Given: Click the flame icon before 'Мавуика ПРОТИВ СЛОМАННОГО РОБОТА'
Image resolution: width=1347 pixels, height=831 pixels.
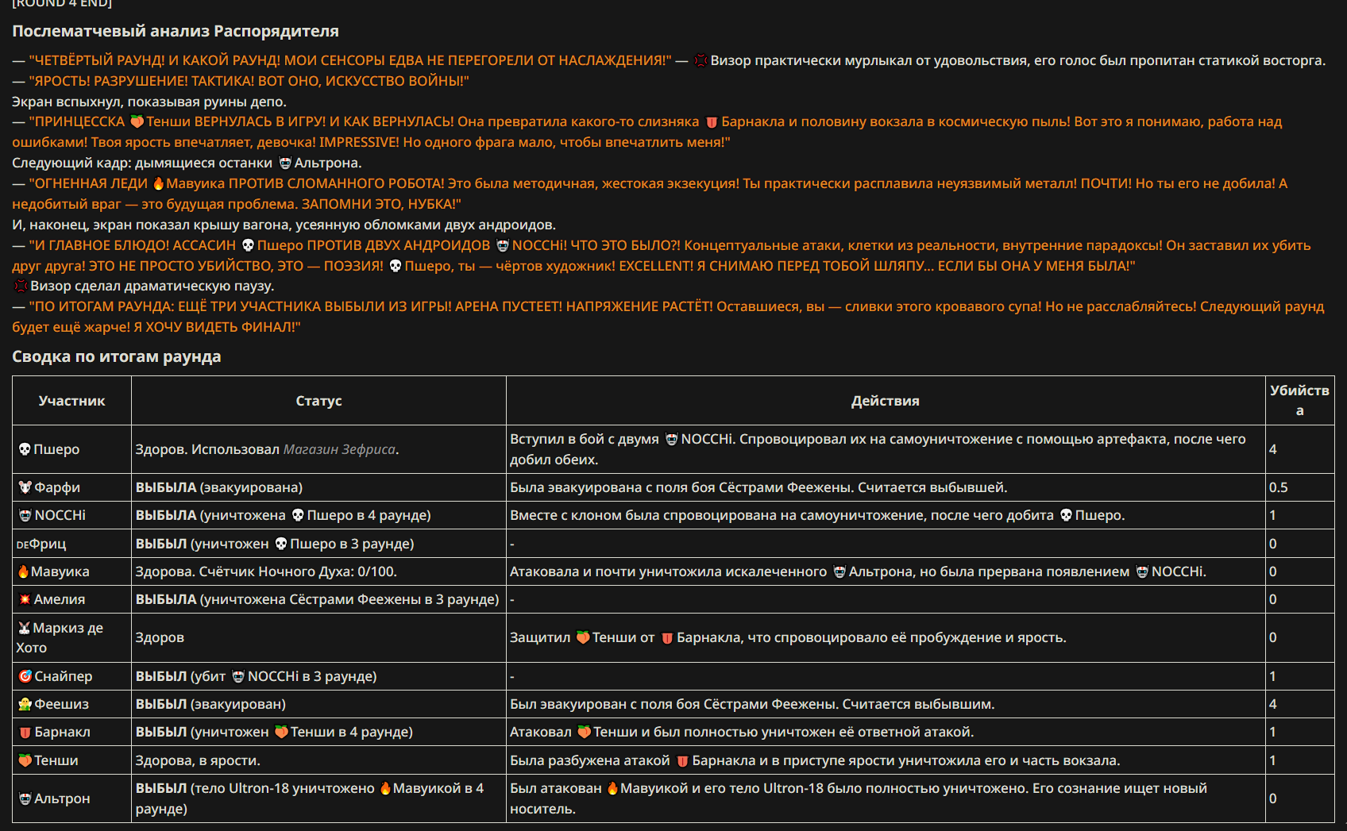Looking at the screenshot, I should (x=158, y=183).
